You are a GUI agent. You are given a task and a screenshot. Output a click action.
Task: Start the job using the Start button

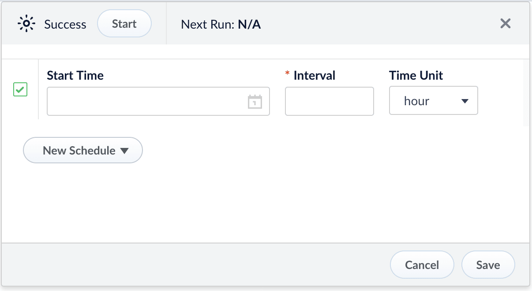click(124, 24)
